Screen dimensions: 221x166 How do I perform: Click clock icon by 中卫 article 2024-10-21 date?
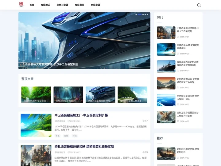(x=69, y=121)
